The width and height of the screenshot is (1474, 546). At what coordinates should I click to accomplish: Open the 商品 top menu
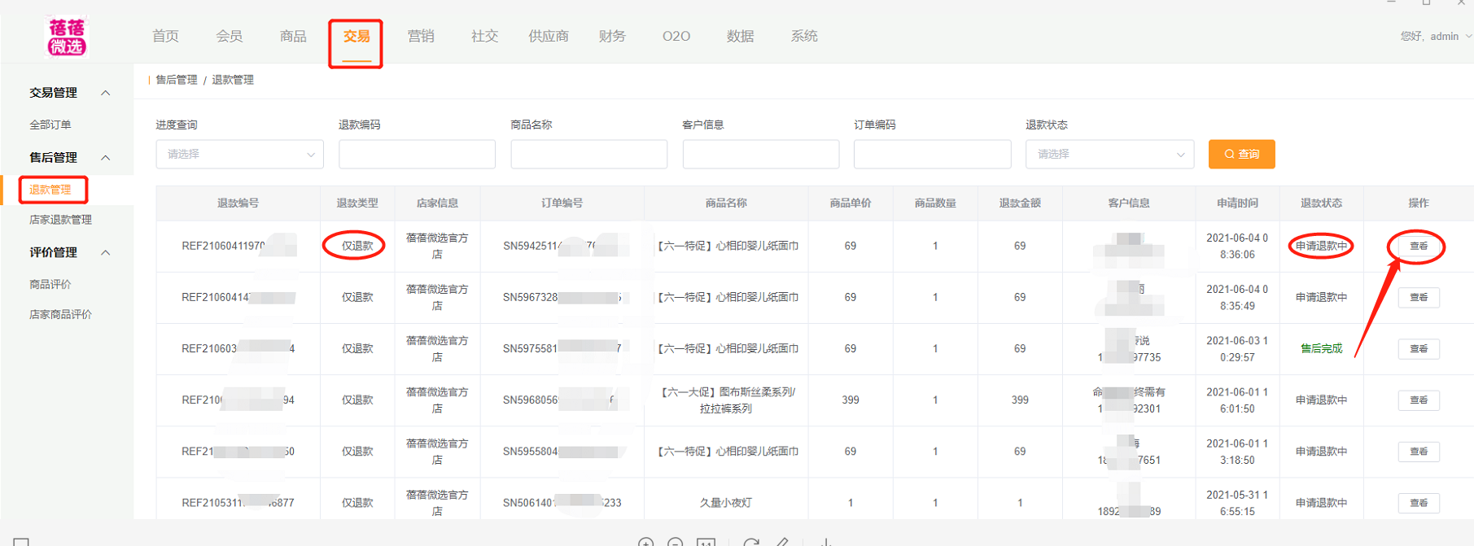pyautogui.click(x=293, y=37)
